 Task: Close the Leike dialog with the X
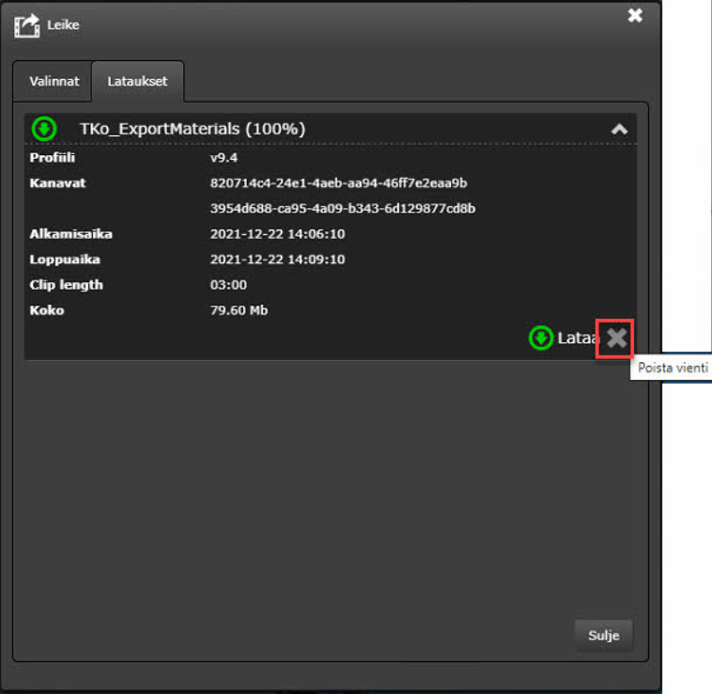(635, 15)
